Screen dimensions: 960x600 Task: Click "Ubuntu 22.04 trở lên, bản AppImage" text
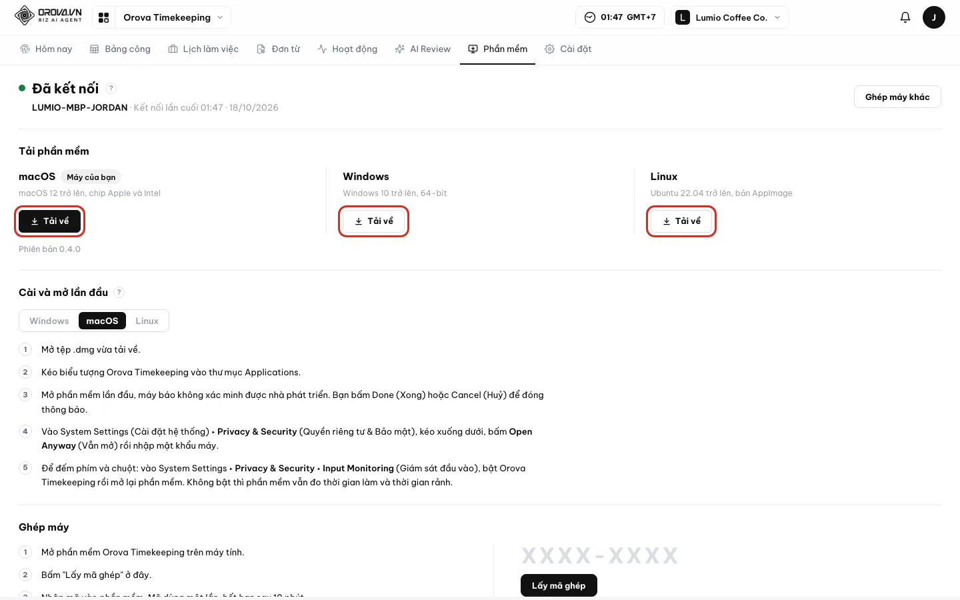(721, 193)
